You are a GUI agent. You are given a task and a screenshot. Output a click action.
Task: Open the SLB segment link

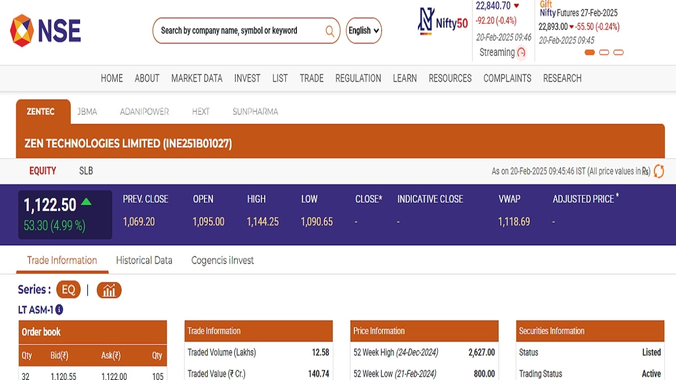coord(86,171)
